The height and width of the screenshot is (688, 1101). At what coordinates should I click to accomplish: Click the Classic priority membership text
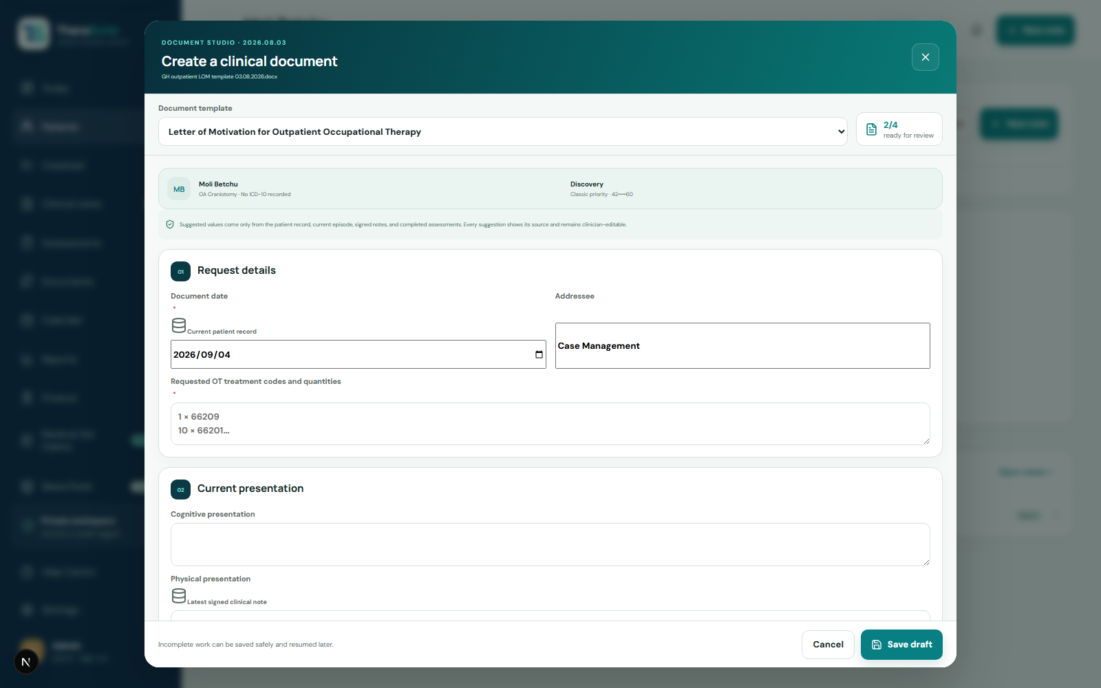pos(601,194)
